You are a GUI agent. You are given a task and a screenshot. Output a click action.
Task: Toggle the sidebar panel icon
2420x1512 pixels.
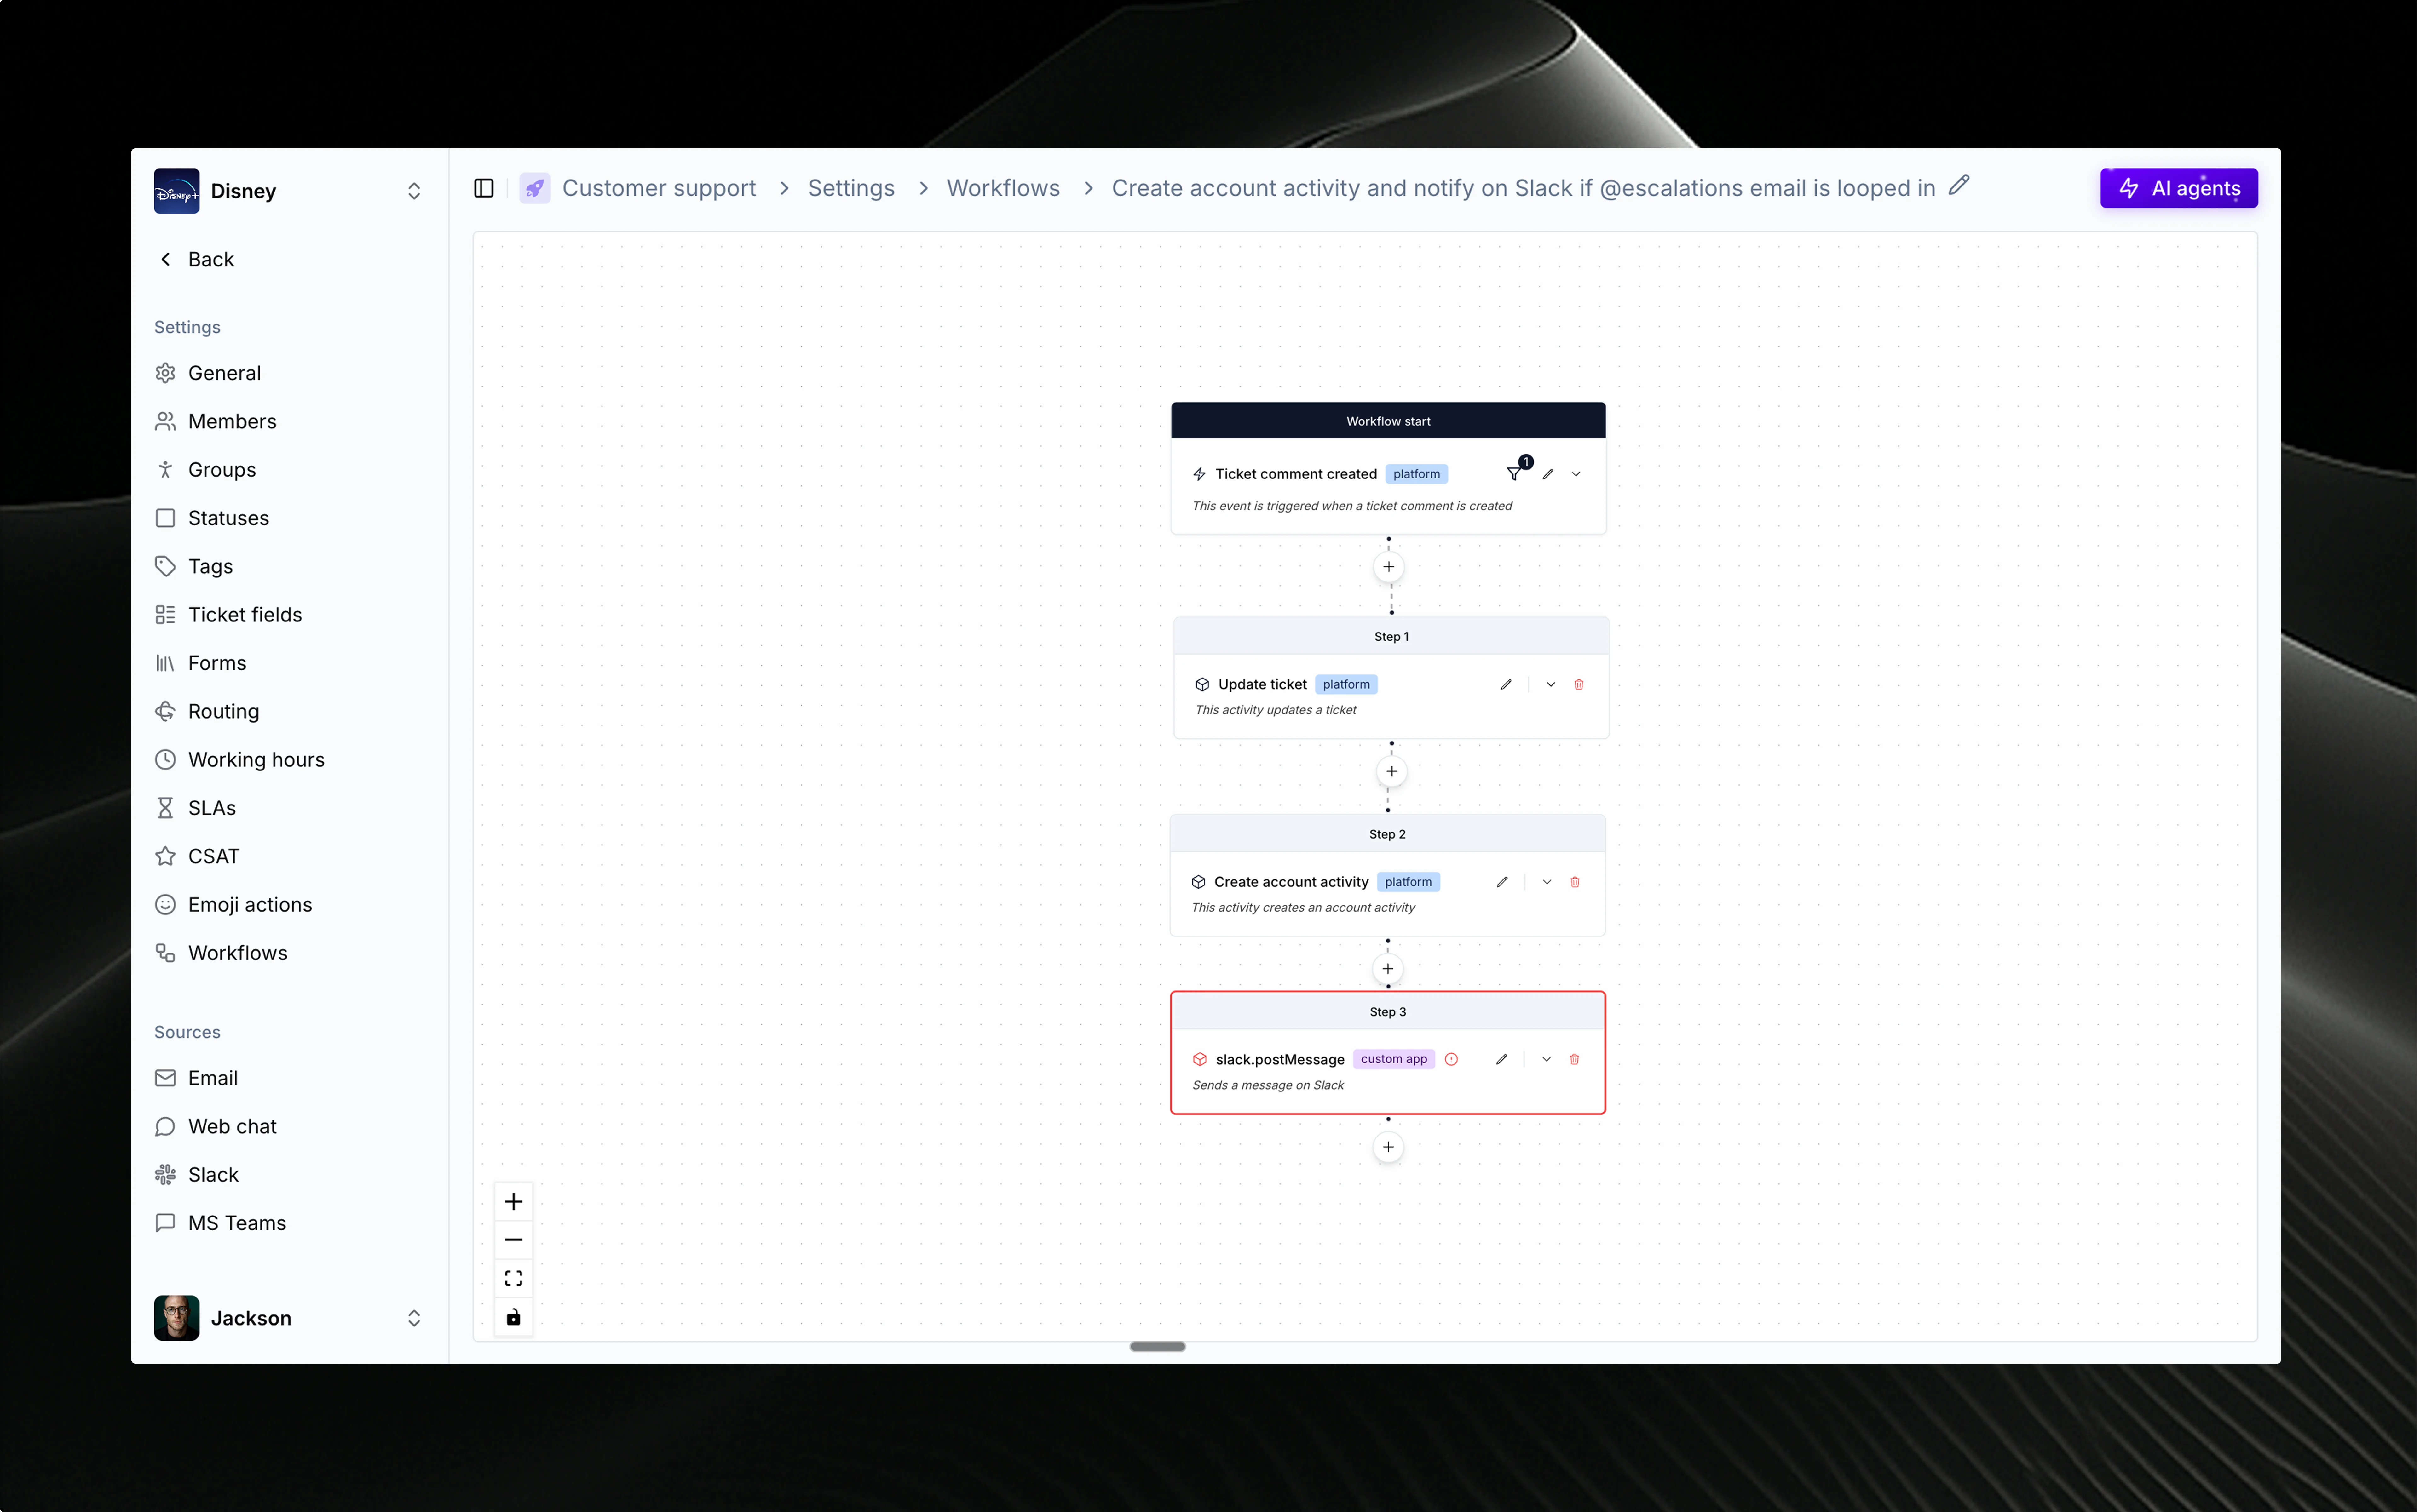(484, 188)
